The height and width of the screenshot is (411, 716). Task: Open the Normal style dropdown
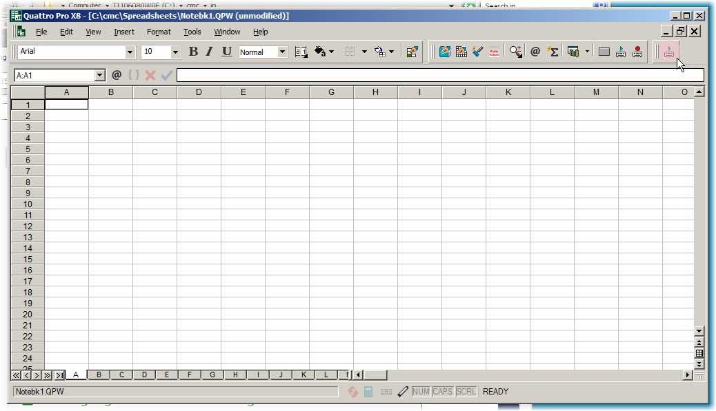[x=283, y=52]
